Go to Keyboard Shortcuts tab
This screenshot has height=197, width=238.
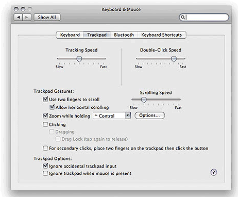[161, 35]
